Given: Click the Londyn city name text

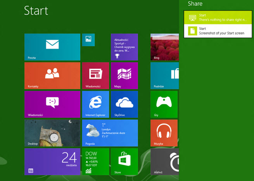Looking at the screenshot, I should pyautogui.click(x=106, y=129).
